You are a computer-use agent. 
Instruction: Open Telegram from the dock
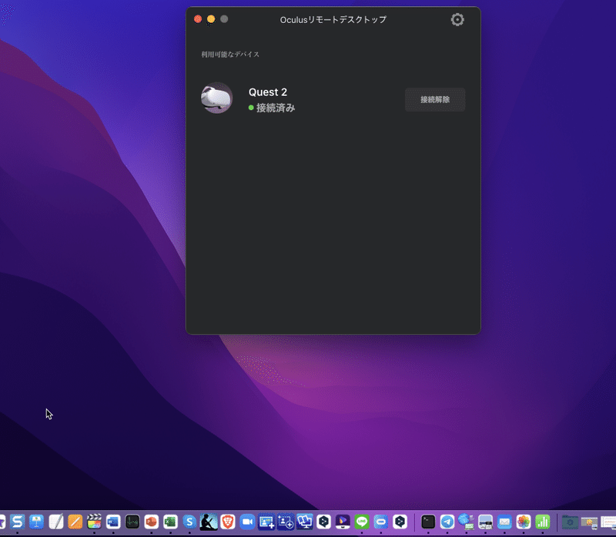pyautogui.click(x=447, y=522)
